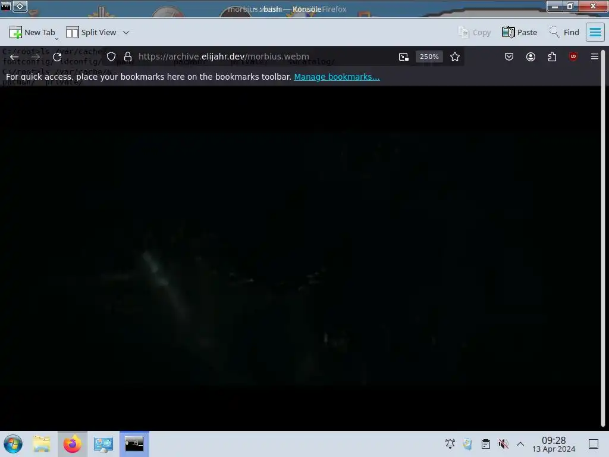The width and height of the screenshot is (609, 457).
Task: Reset the 250% zoom level badge
Action: click(429, 57)
